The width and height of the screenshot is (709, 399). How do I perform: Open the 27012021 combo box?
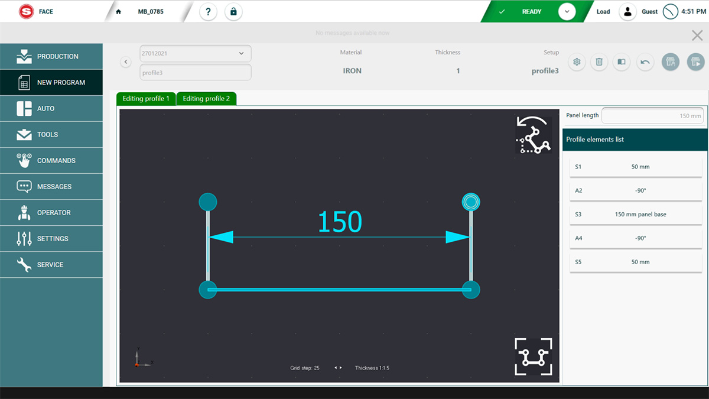pos(195,53)
